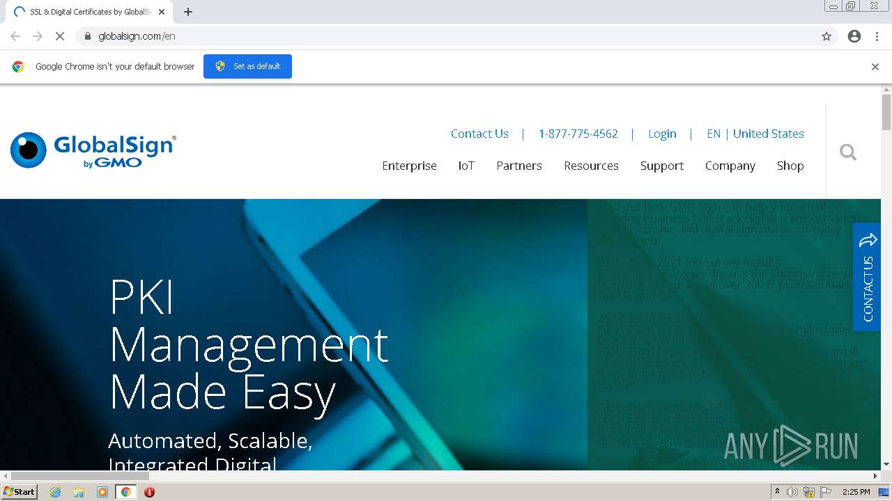Viewport: 892px width, 501px height.
Task: Select EN | United States region link
Action: coord(755,134)
